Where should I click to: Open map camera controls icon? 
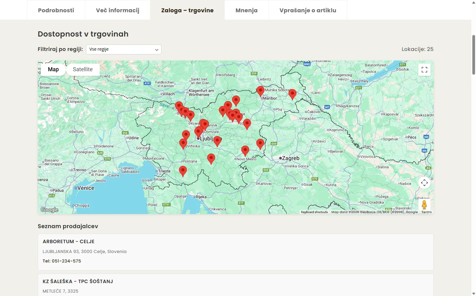click(424, 183)
